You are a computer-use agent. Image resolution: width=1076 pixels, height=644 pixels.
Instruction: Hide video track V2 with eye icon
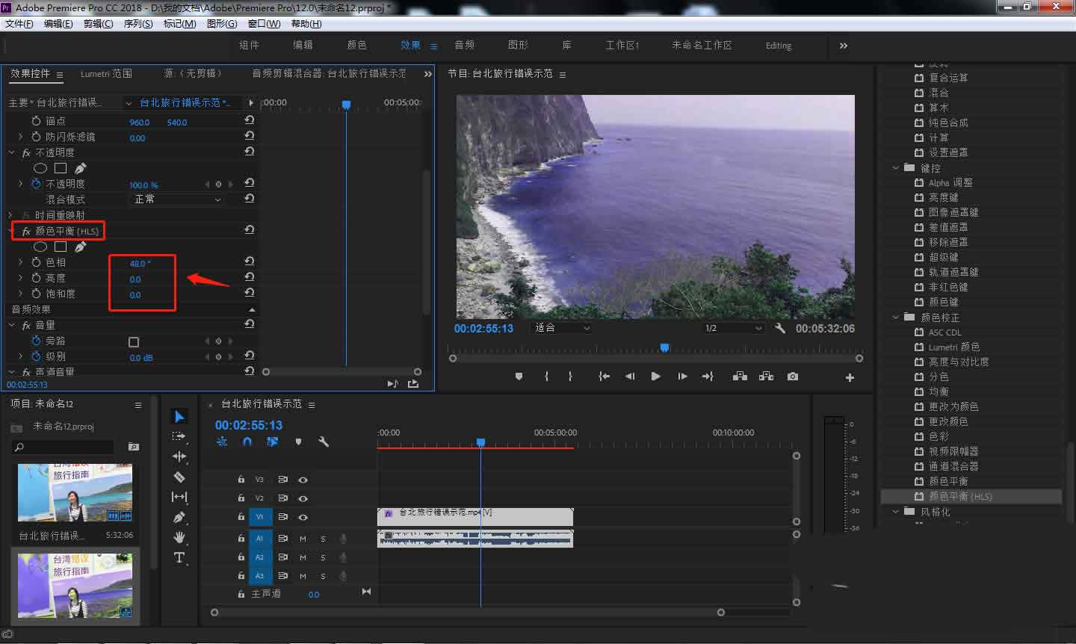[x=303, y=498]
